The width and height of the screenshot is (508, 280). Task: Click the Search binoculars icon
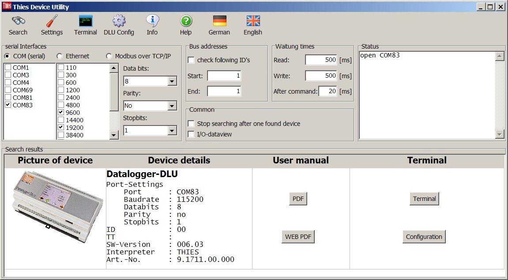click(18, 21)
